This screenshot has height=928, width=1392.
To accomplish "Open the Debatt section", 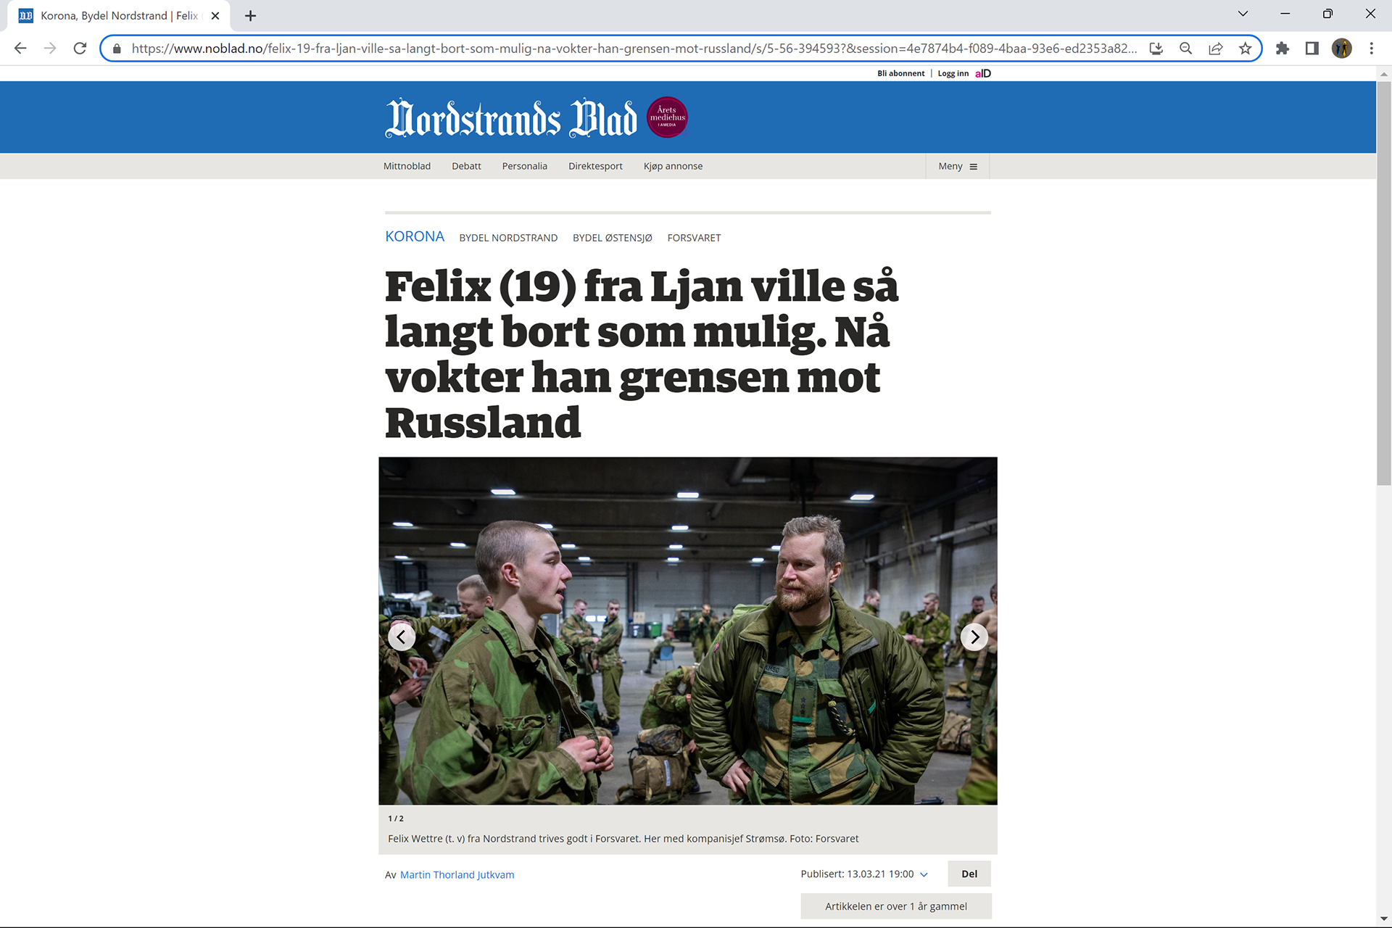I will tap(466, 166).
